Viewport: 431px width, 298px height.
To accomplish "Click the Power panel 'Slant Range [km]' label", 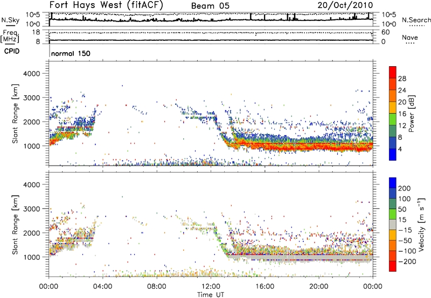I will [15, 113].
